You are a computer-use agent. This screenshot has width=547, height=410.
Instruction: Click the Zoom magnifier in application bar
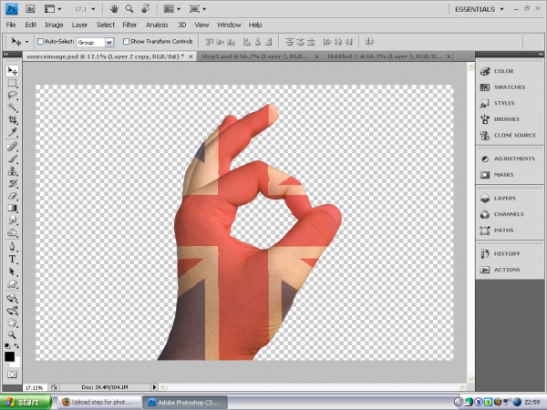(129, 9)
